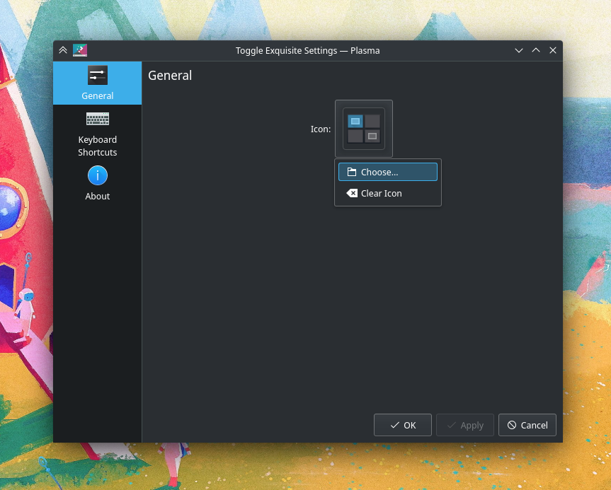Open the Keyboard Shortcuts page
The image size is (611, 490).
98,134
